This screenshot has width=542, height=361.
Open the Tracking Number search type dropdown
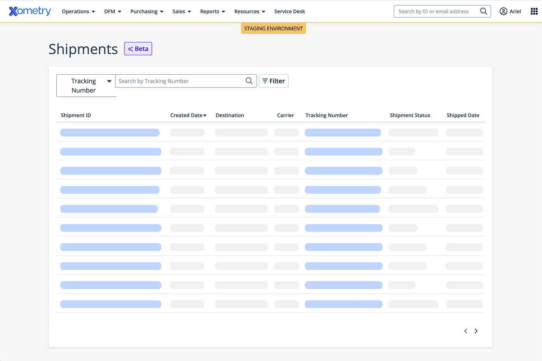click(x=86, y=86)
